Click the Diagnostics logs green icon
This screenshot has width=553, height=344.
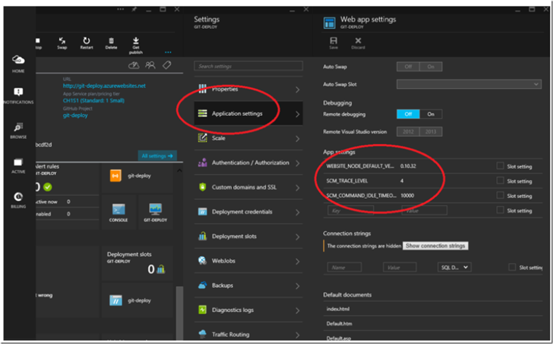click(202, 310)
